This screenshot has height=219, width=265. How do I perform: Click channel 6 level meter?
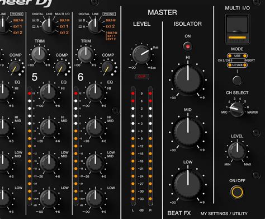click(75, 146)
